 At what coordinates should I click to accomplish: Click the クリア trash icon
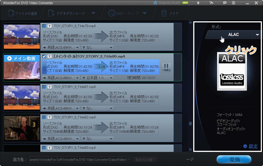pyautogui.click(x=164, y=13)
